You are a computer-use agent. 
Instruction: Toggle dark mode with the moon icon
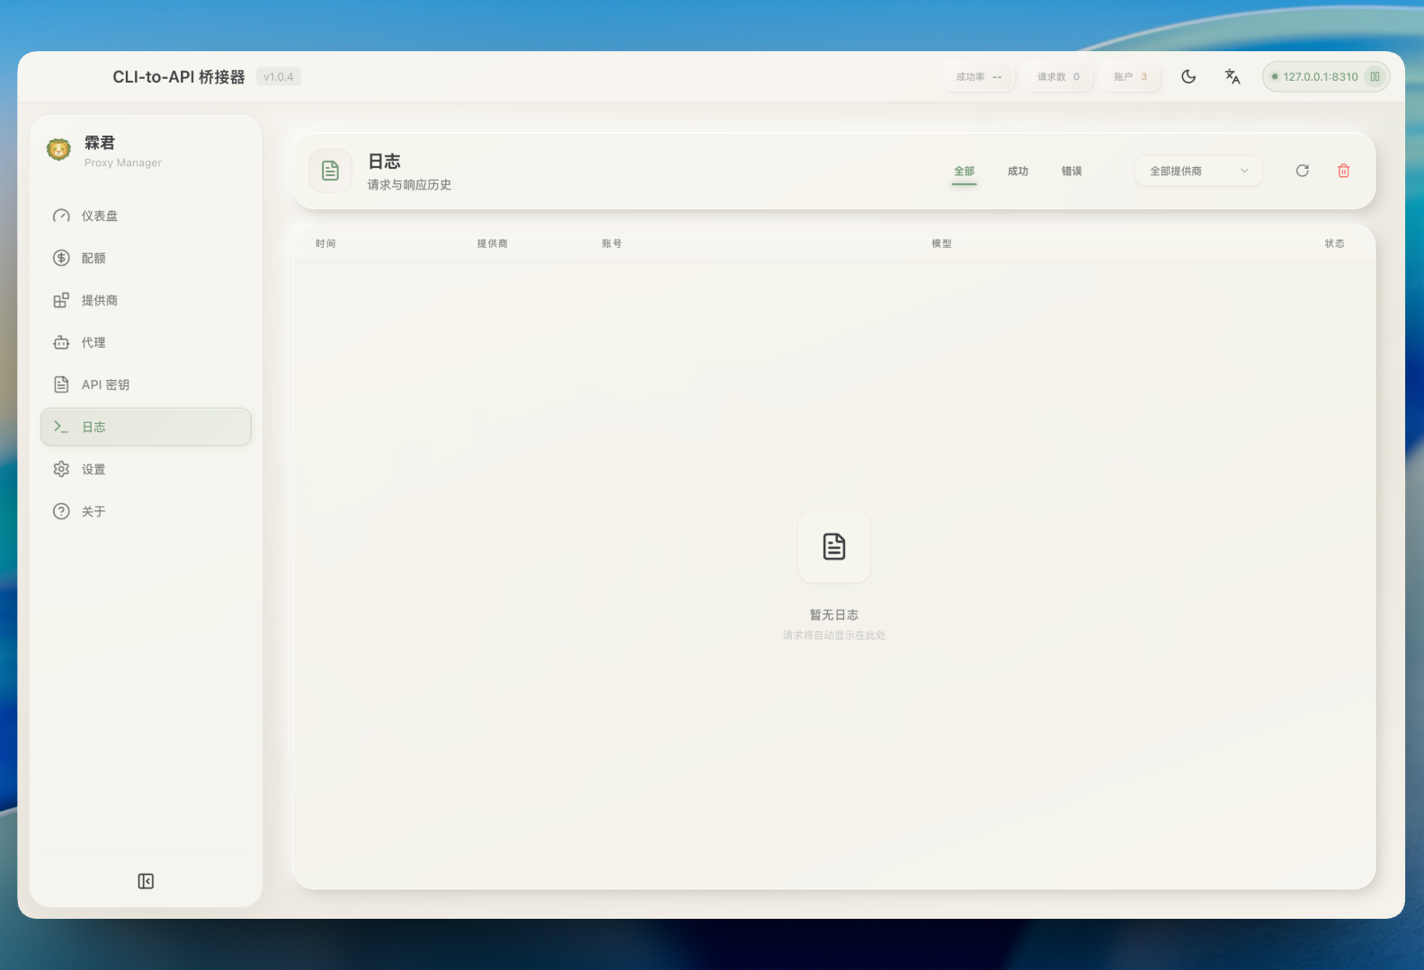click(x=1188, y=76)
